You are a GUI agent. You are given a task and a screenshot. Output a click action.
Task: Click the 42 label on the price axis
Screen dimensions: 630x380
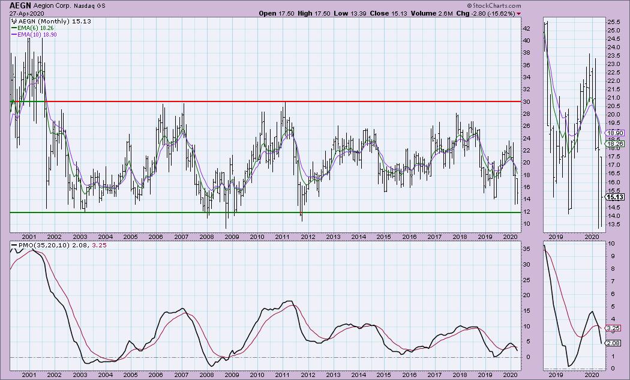[x=526, y=29]
